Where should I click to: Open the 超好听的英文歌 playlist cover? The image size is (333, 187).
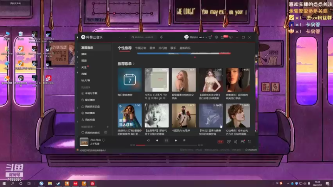[211, 80]
